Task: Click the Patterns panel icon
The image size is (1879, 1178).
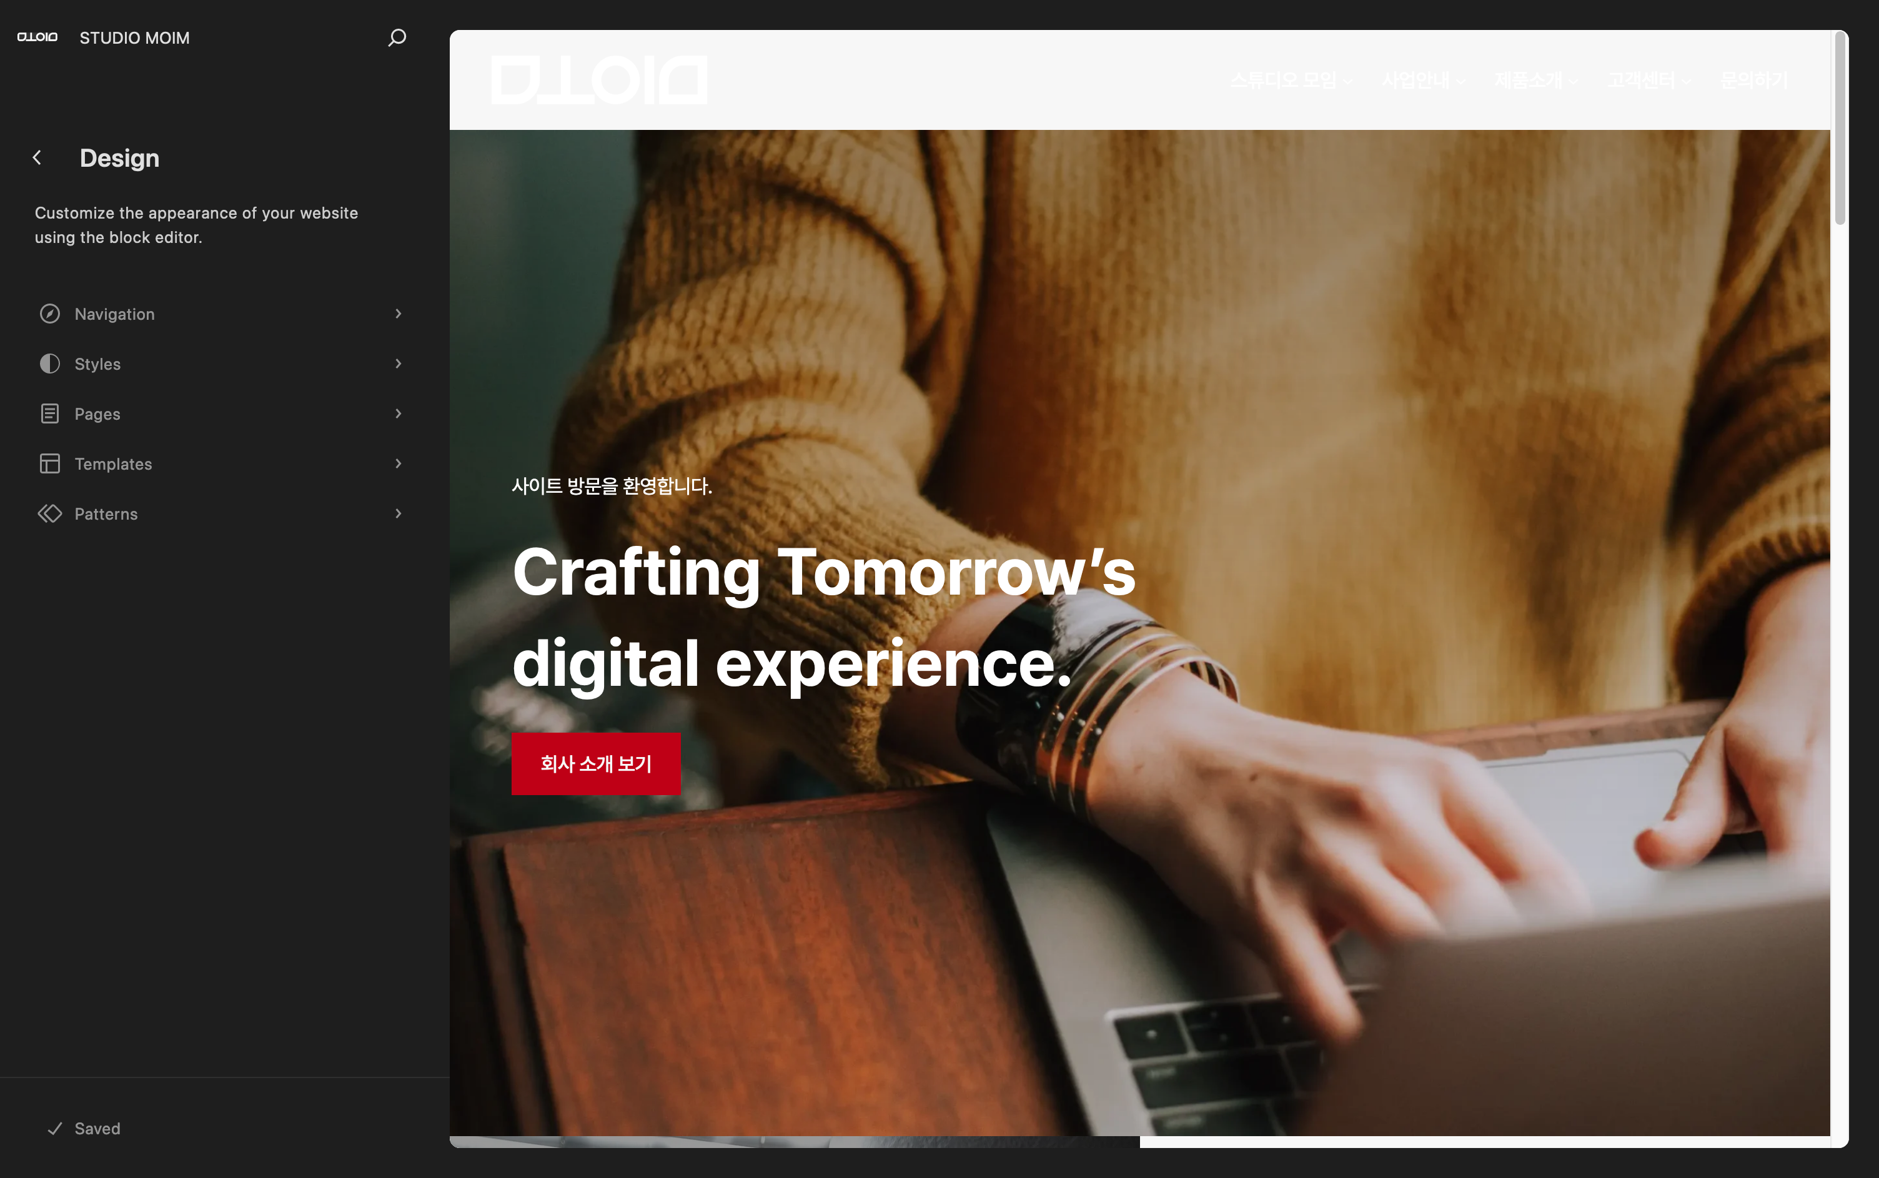Action: tap(49, 513)
